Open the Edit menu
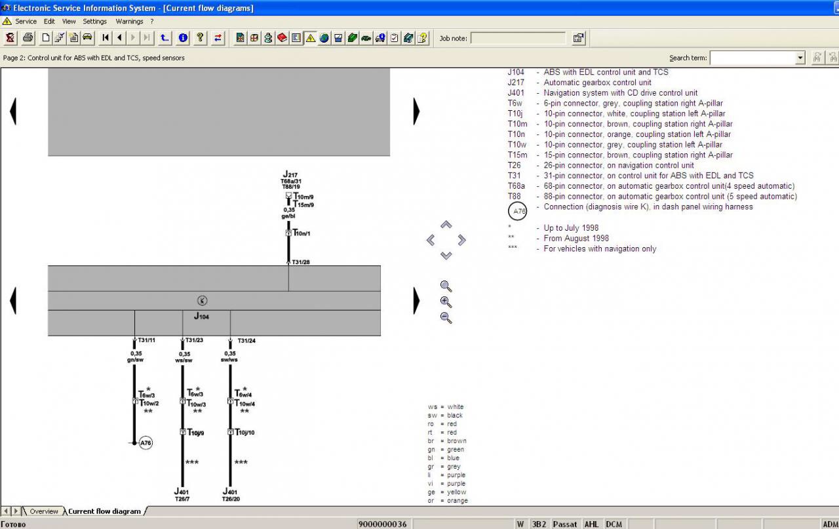Viewport: 839px width, 529px height. pos(49,22)
